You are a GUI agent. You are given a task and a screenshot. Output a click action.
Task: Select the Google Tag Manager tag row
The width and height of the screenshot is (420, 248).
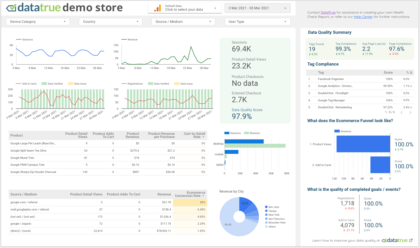pyautogui.click(x=360, y=100)
